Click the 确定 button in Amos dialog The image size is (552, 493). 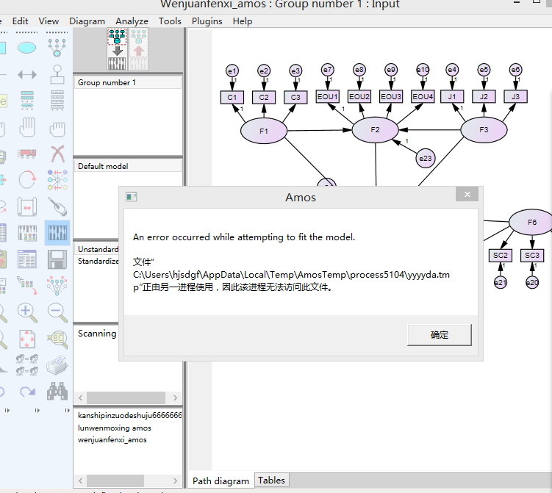[440, 335]
